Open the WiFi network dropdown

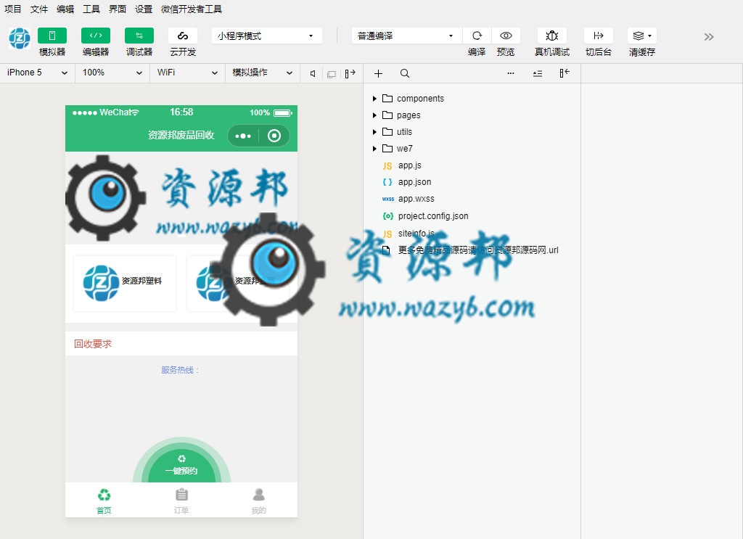[x=187, y=73]
